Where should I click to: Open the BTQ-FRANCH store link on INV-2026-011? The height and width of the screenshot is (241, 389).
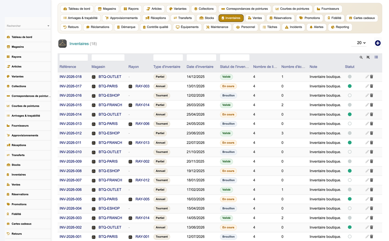click(x=110, y=143)
